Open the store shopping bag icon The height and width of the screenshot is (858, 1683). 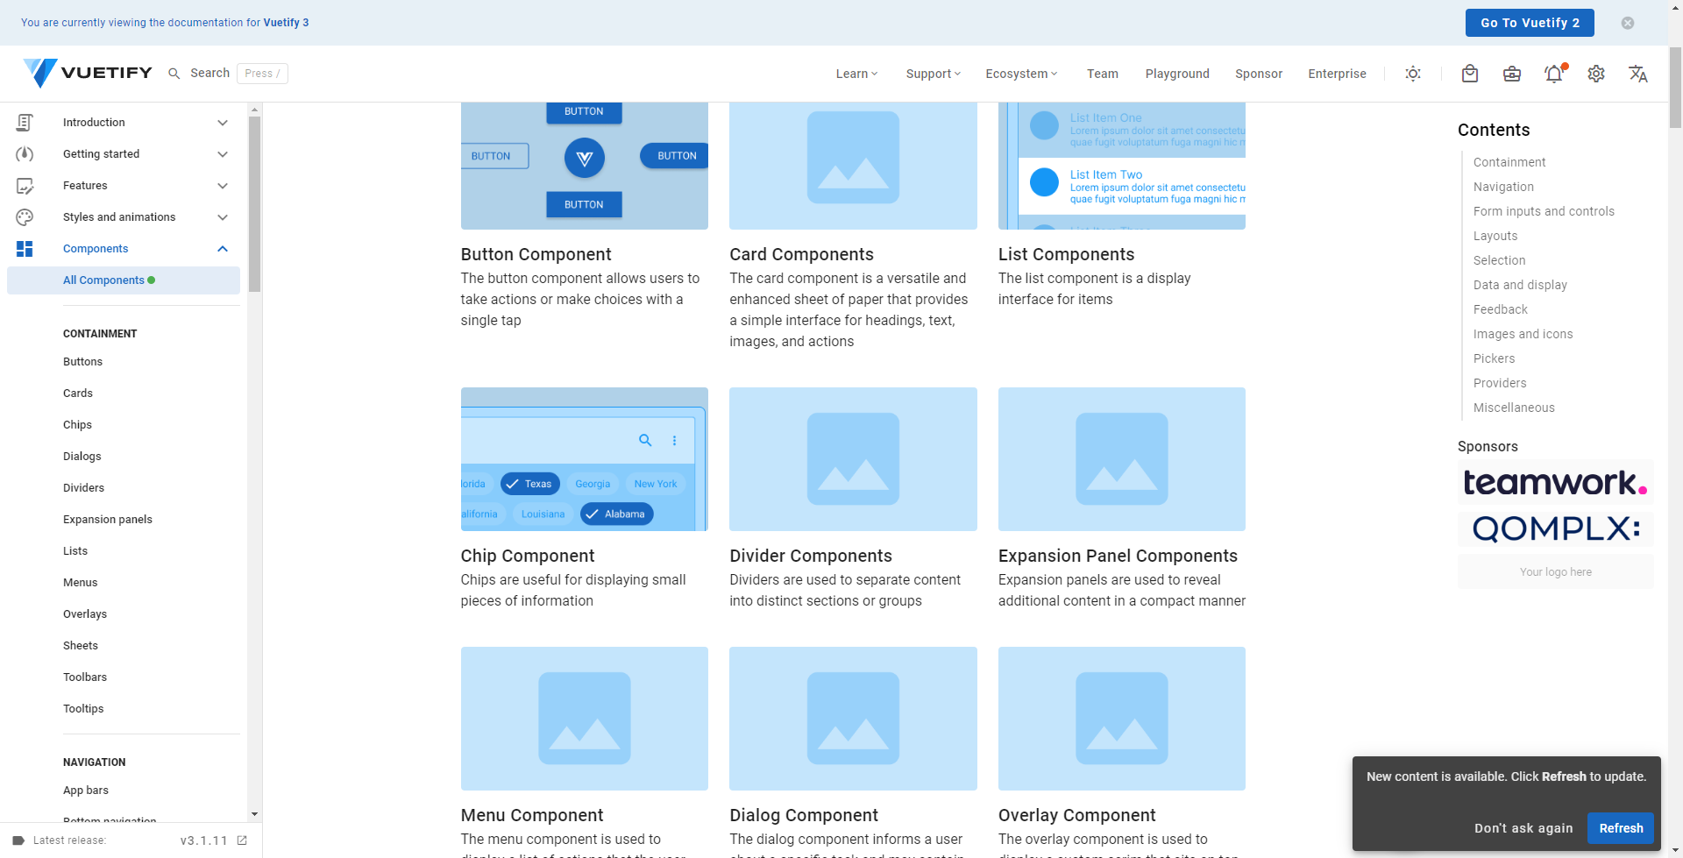coord(1470,74)
